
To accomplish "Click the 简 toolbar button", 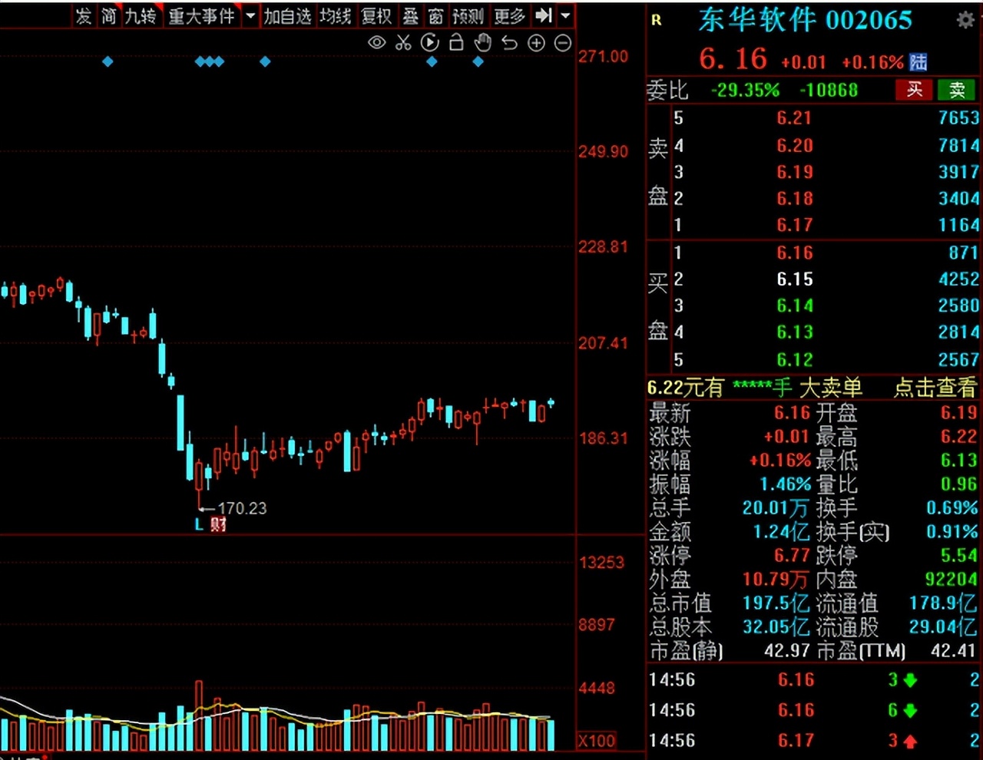I will point(109,15).
